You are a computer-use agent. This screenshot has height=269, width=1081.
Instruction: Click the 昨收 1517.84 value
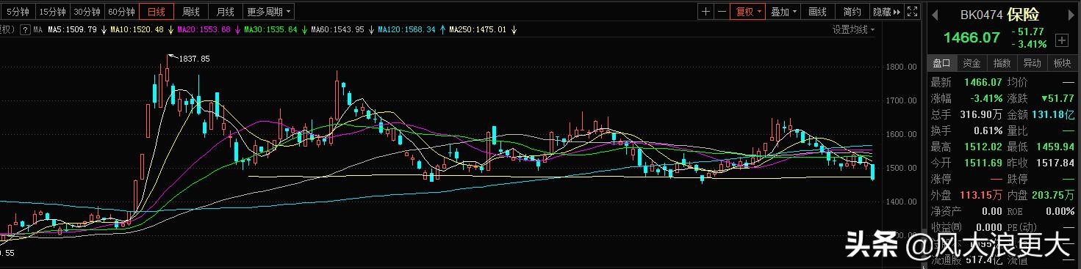(1055, 163)
